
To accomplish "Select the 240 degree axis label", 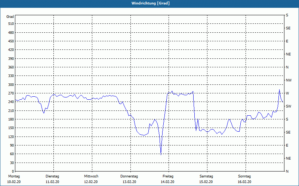I will click(11, 102).
